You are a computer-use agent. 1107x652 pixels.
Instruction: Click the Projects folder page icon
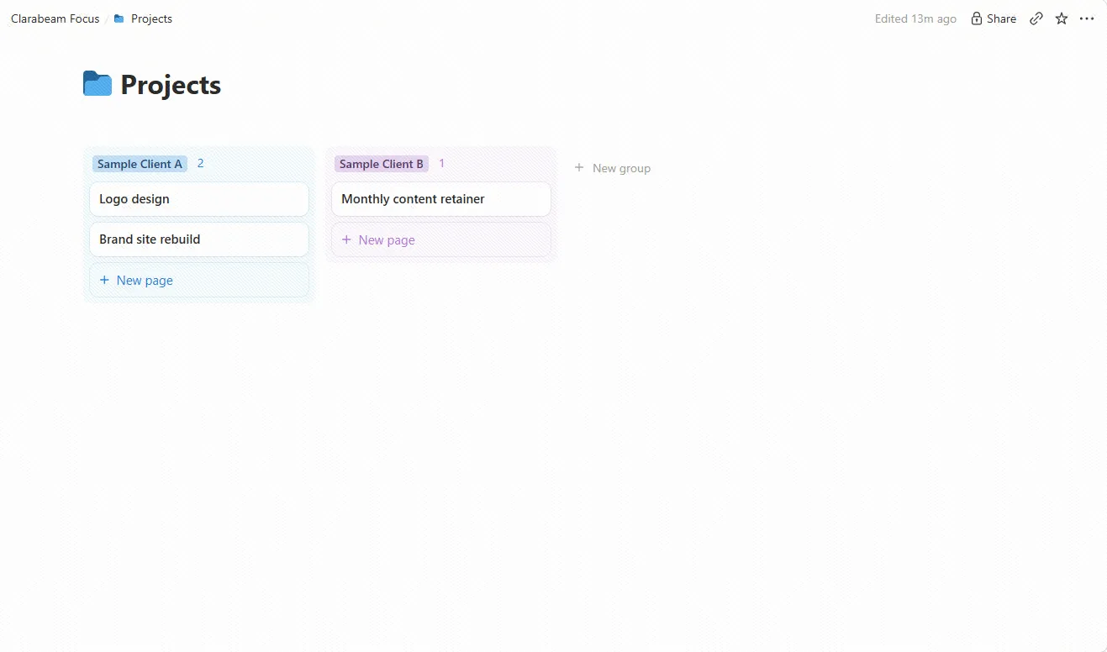point(98,84)
